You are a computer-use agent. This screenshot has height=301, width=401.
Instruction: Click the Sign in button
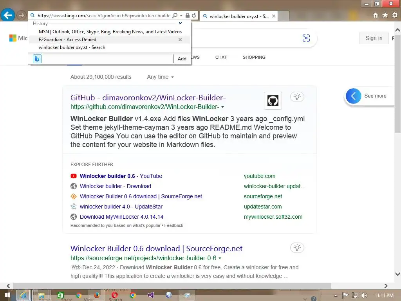coord(374,38)
